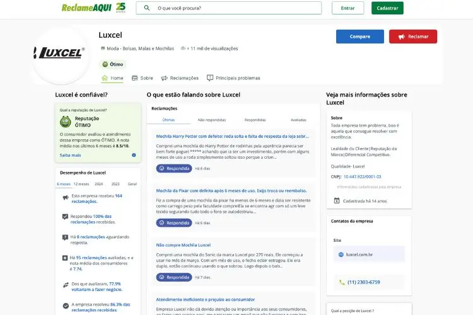The height and width of the screenshot is (315, 473).
Task: Click the Cadastrar button
Action: pos(387,8)
